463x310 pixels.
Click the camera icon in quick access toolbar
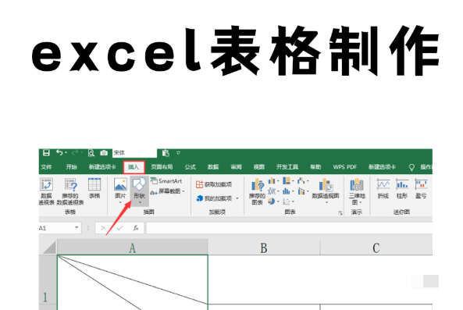(104, 152)
